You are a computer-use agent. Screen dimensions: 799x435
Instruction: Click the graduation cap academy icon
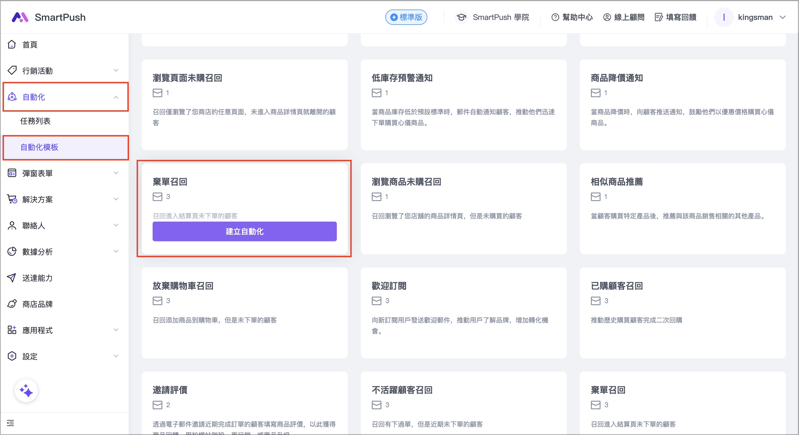pyautogui.click(x=462, y=17)
